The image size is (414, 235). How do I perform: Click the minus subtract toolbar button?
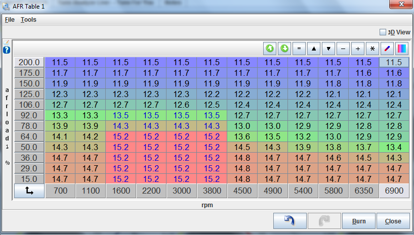click(343, 49)
